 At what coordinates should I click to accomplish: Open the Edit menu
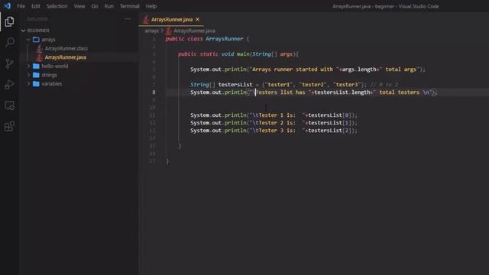pos(36,6)
